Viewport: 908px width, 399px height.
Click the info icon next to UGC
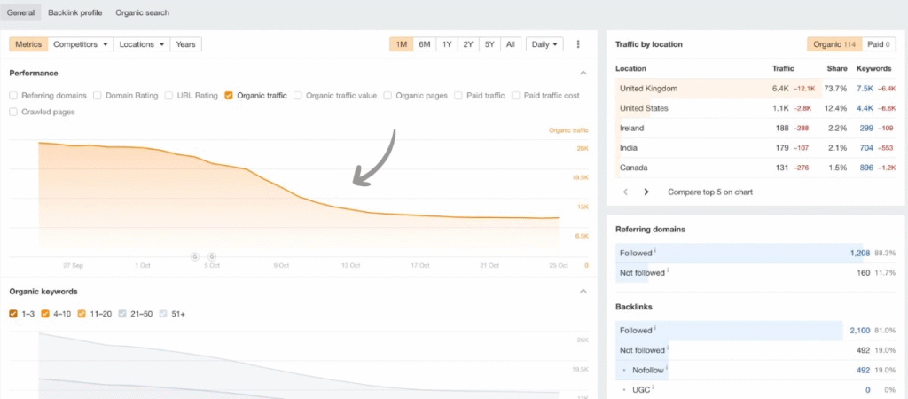pos(652,388)
